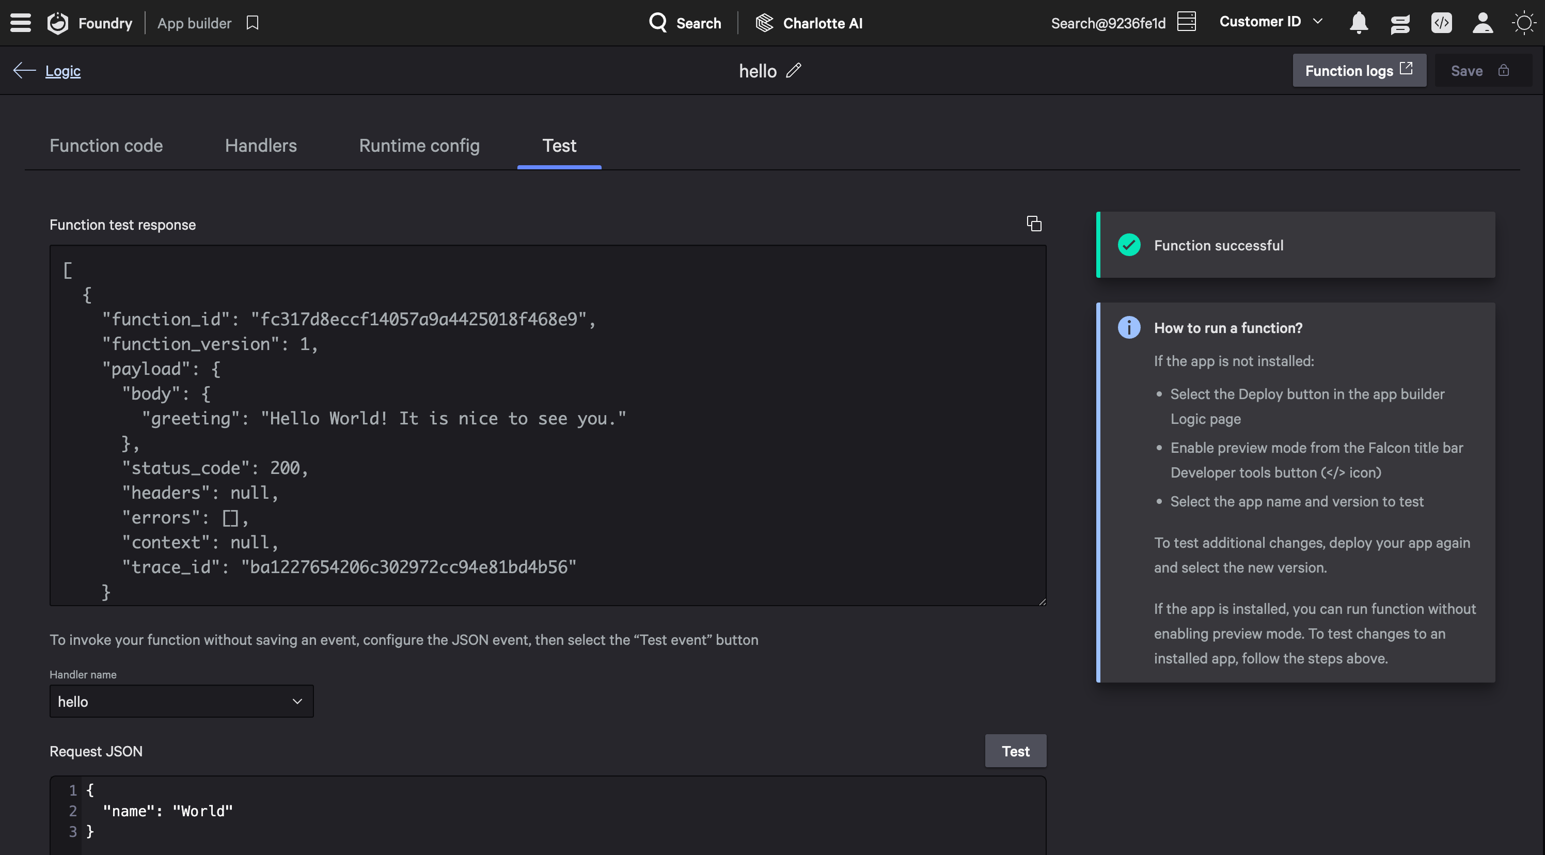Viewport: 1545px width, 855px height.
Task: Bookmark the App builder page
Action: tap(253, 23)
